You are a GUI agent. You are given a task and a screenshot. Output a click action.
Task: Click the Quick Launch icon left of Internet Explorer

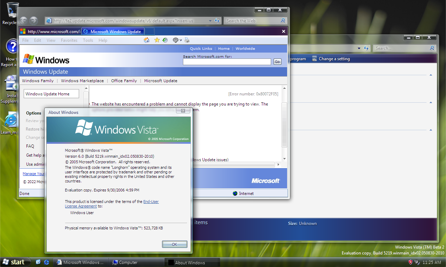tap(38, 262)
